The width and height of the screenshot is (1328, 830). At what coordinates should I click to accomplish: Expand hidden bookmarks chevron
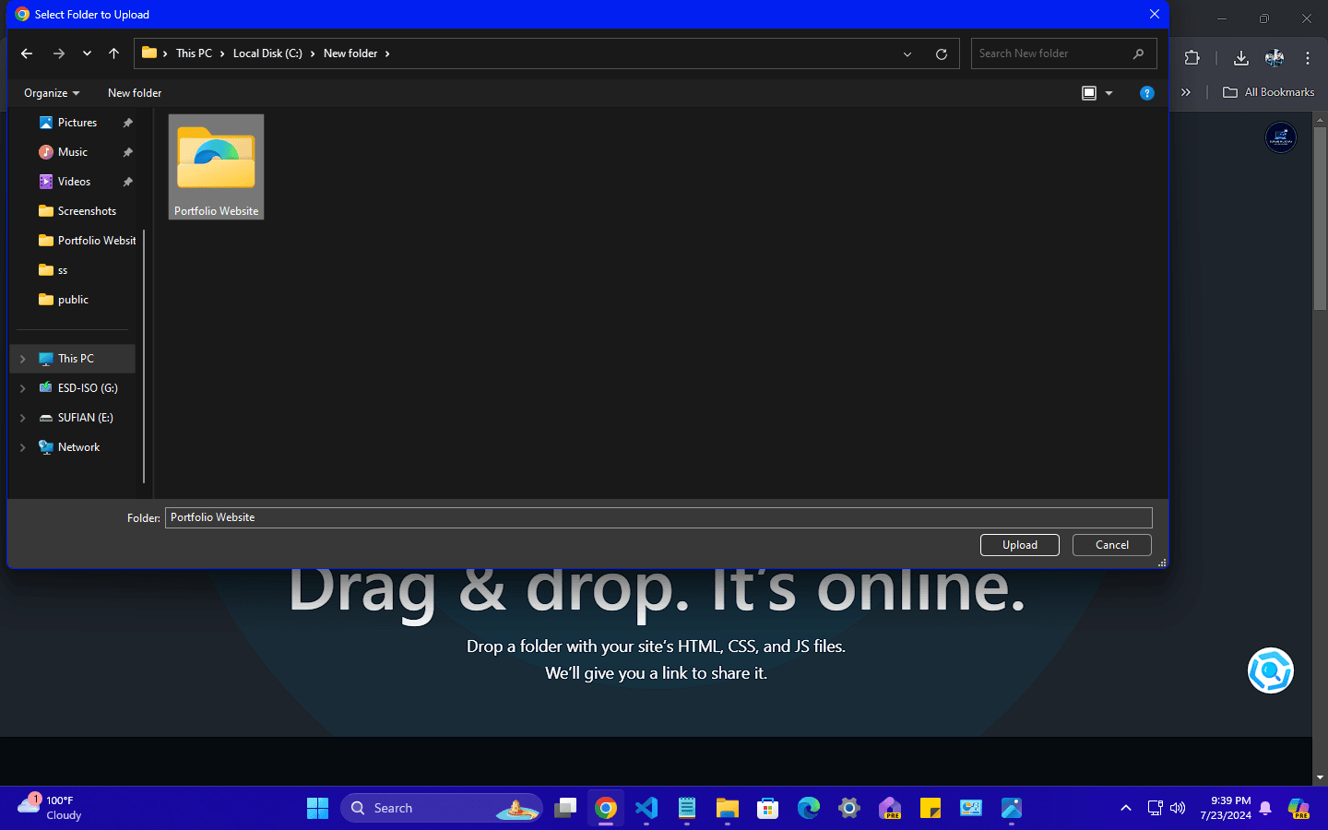coord(1186,92)
